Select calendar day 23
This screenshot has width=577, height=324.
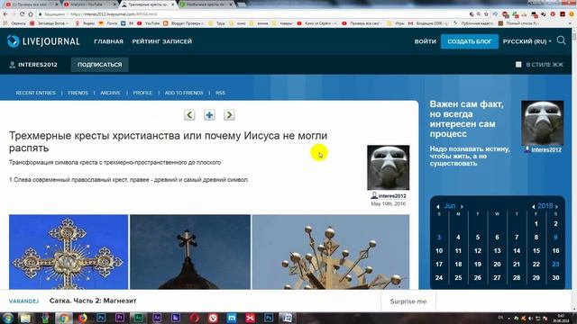pos(555,264)
